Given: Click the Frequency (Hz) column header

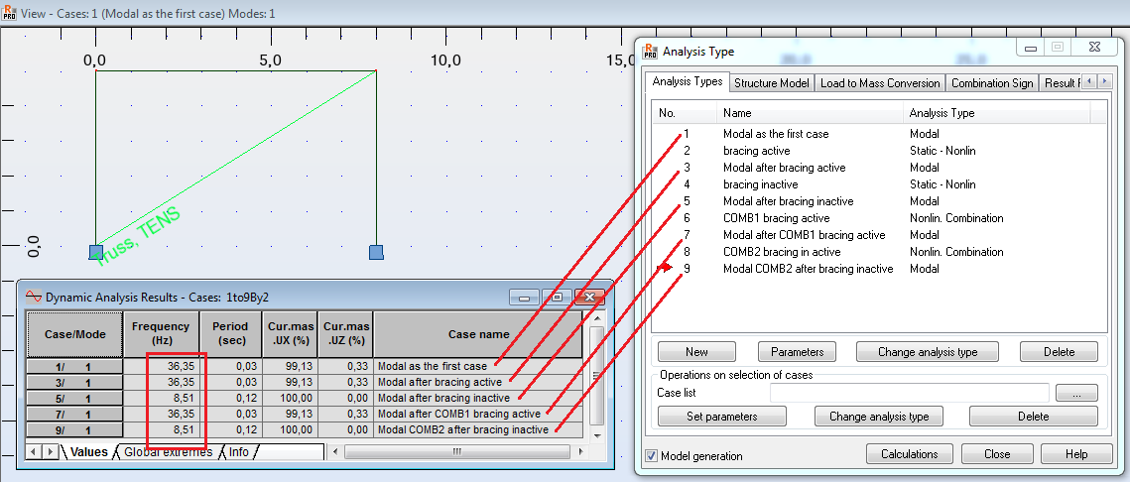Looking at the screenshot, I should point(161,334).
